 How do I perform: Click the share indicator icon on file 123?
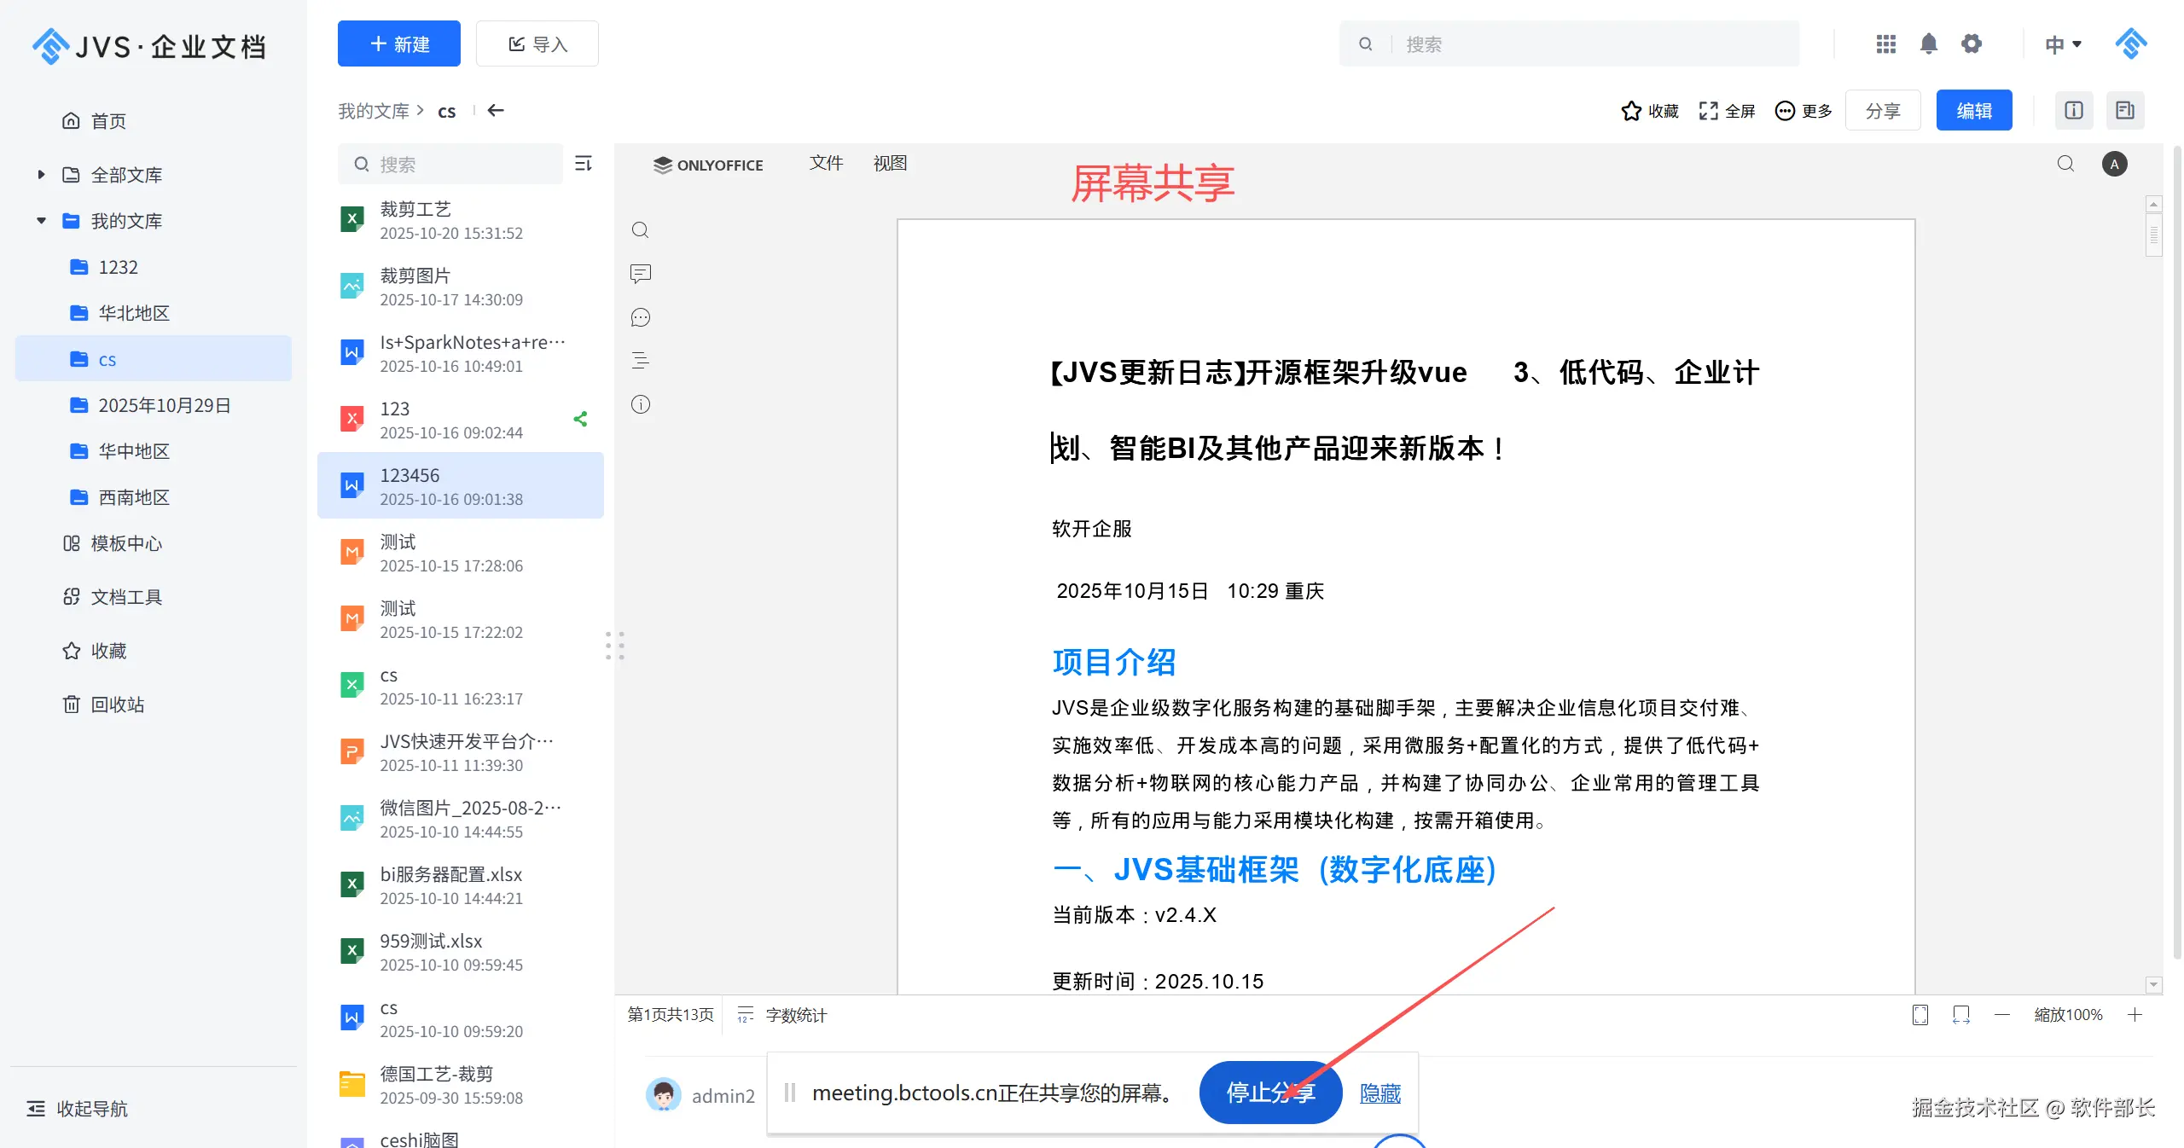581,419
